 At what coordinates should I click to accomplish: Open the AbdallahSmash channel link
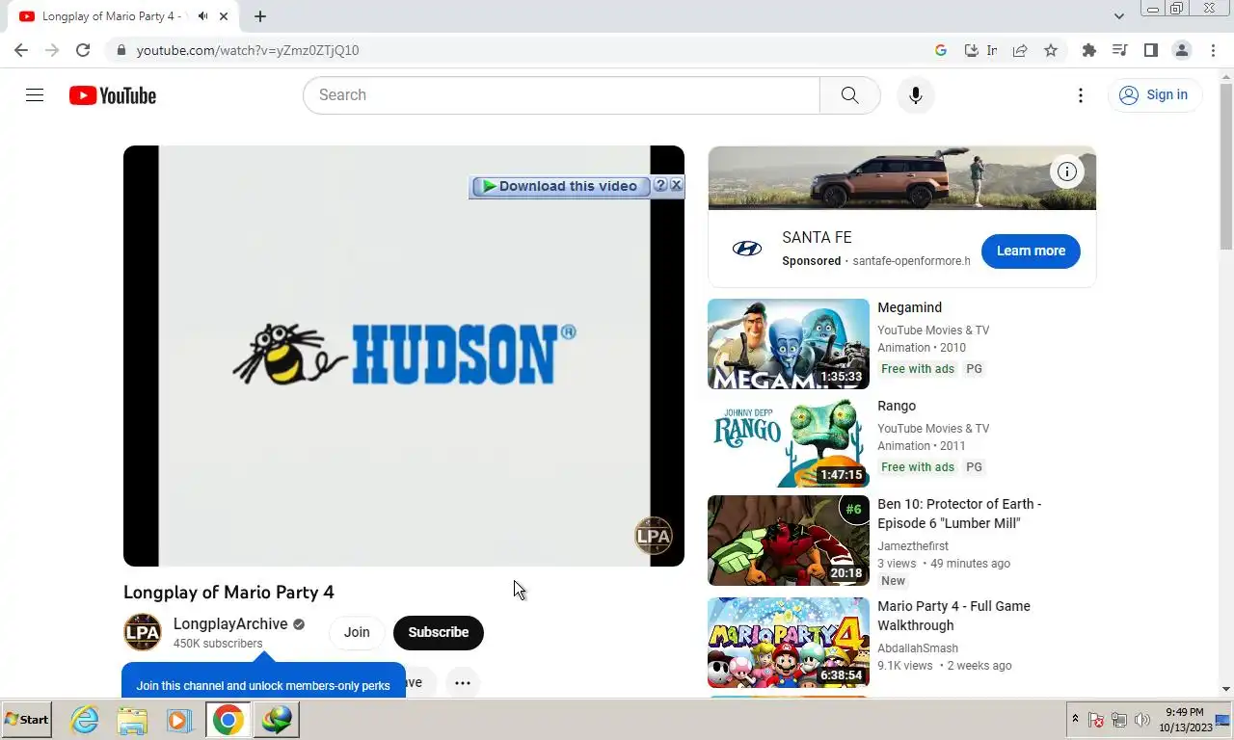click(918, 648)
